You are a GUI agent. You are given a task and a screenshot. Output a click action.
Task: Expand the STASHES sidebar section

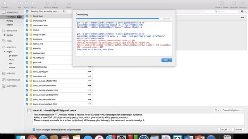click(11, 73)
